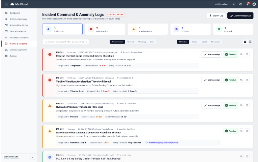The width and height of the screenshot is (258, 162).
Task: Switch to compact list view icon
Action: pyautogui.click(x=250, y=42)
